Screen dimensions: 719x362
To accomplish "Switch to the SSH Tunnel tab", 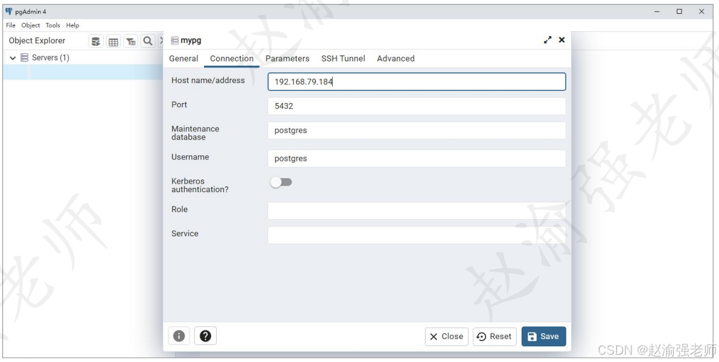I will point(343,58).
